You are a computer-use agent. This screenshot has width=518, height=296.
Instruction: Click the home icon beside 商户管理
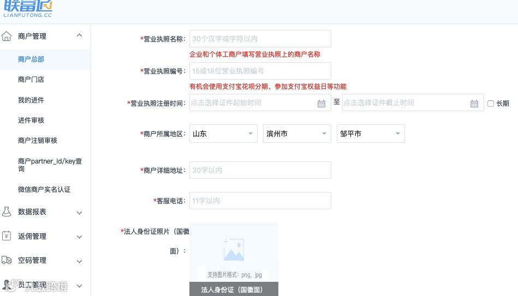coord(7,36)
